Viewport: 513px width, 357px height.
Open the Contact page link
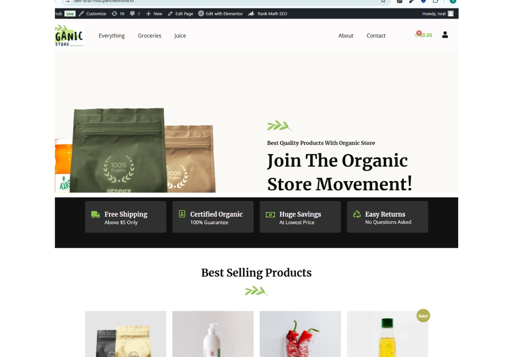pos(376,36)
